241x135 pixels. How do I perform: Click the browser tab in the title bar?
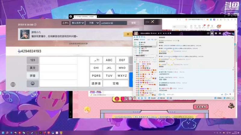point(85,16)
